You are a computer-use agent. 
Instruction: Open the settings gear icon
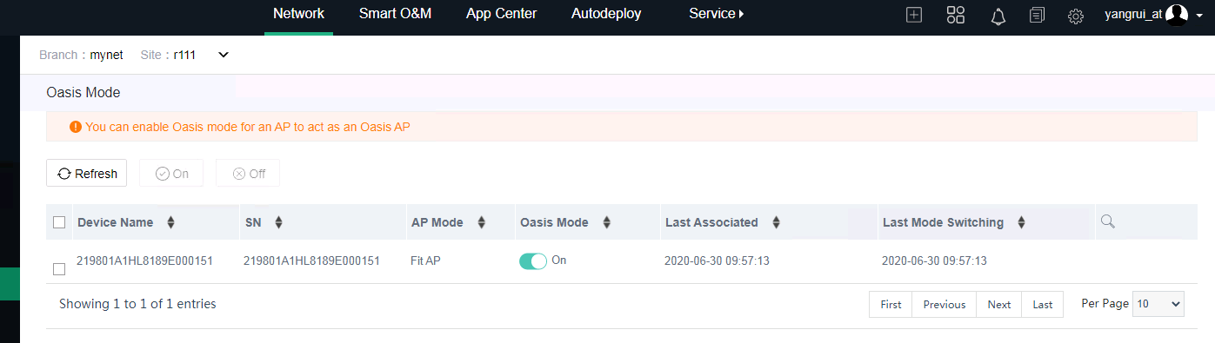[1076, 16]
